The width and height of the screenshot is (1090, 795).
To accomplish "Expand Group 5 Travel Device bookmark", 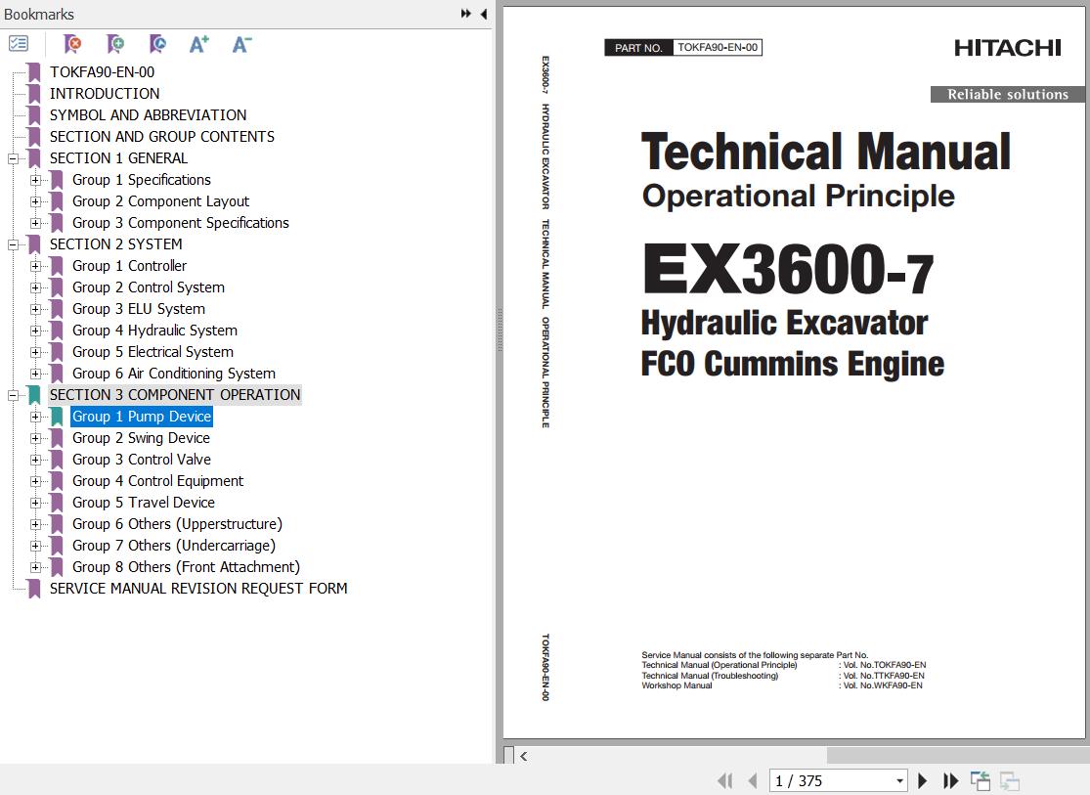I will [x=35, y=503].
